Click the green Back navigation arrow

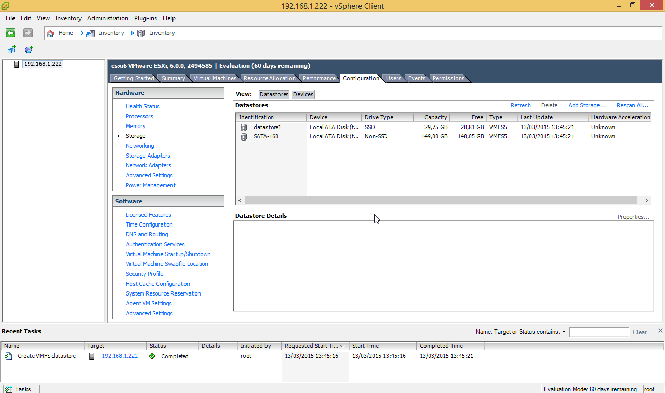(10, 33)
